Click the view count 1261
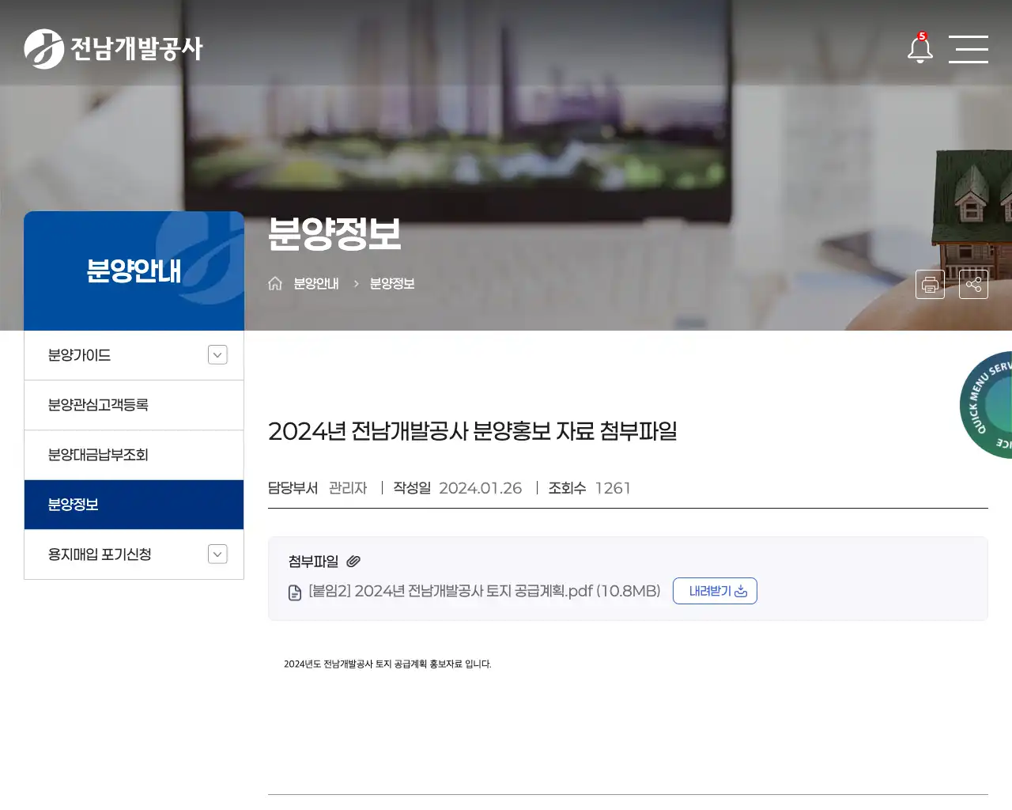This screenshot has height=810, width=1012. [x=613, y=488]
